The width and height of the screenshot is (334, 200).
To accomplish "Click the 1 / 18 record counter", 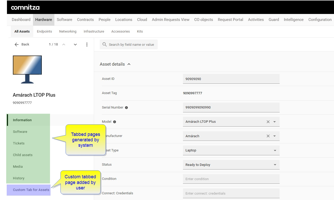I will (53, 44).
